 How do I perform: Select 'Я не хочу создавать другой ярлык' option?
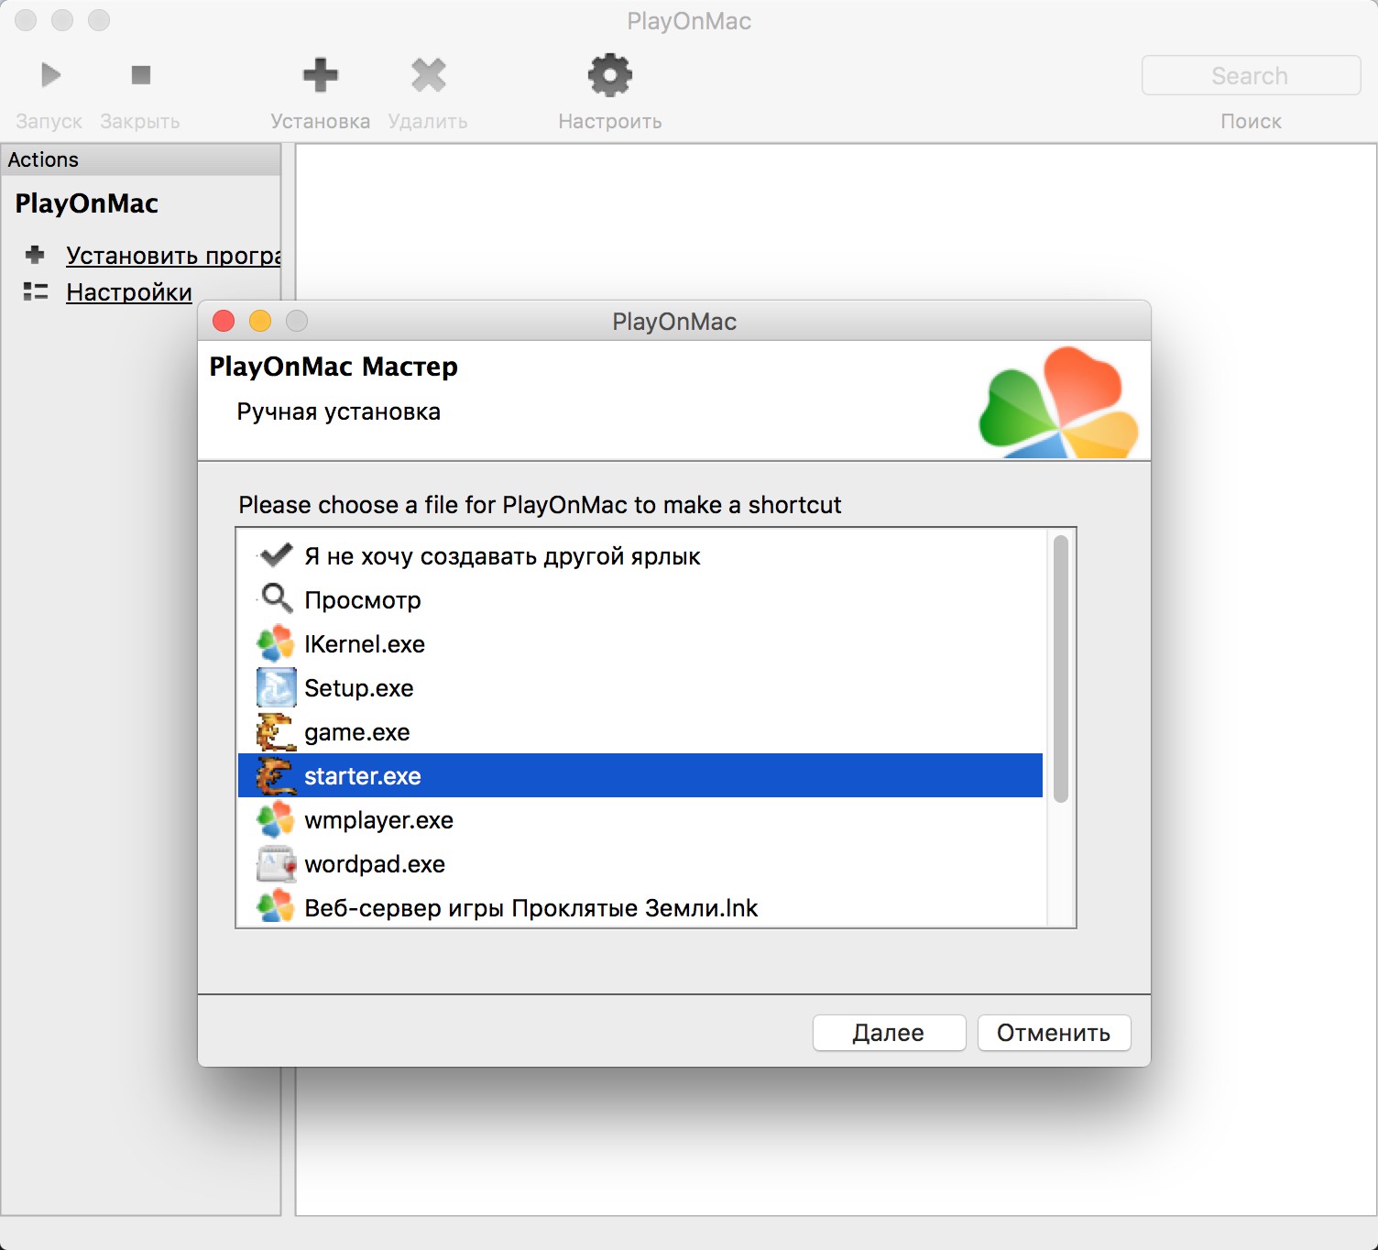pos(501,556)
